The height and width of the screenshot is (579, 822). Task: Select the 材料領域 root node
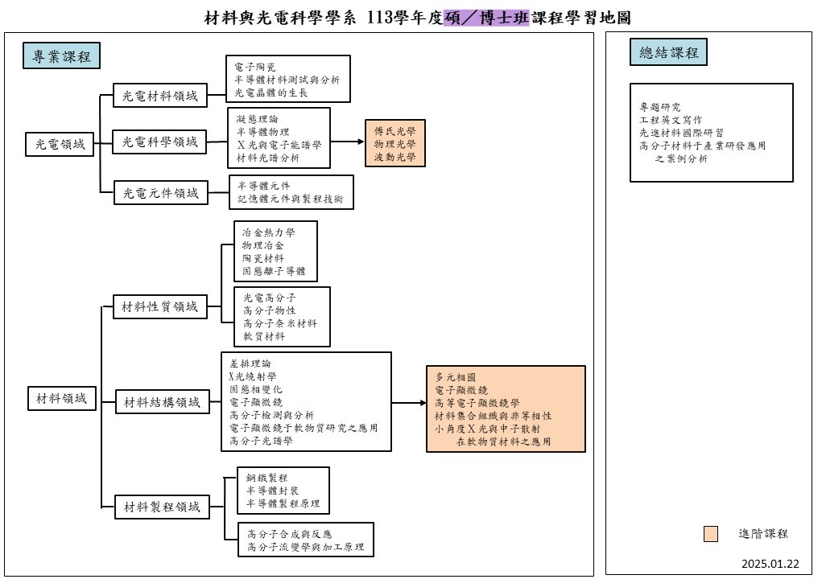pos(61,397)
